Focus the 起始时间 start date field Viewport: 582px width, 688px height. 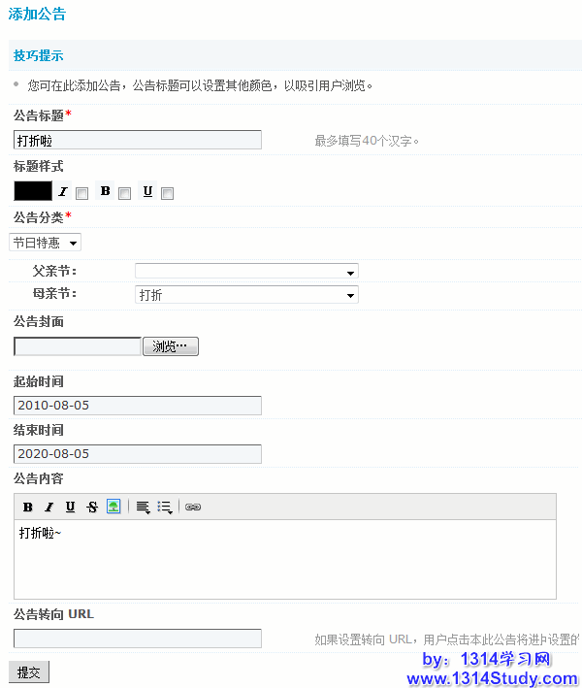pyautogui.click(x=138, y=406)
